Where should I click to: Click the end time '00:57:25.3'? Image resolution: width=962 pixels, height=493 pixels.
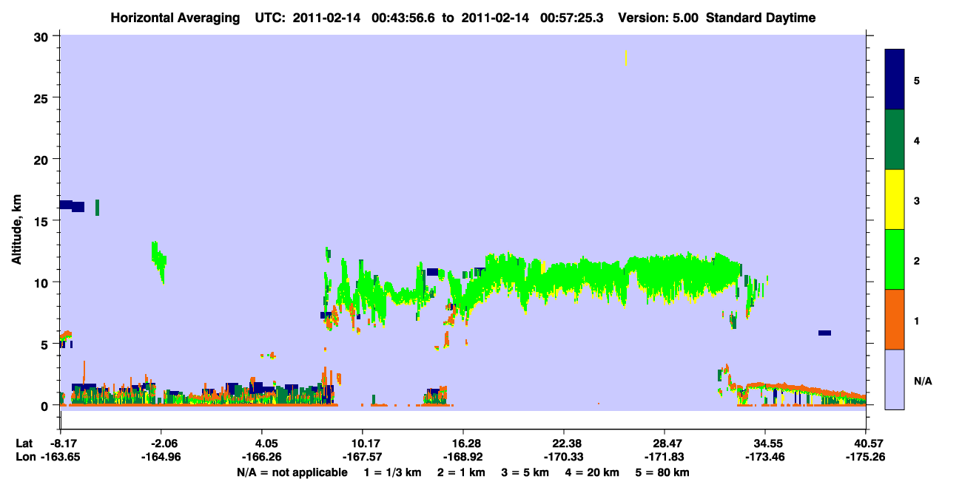572,18
